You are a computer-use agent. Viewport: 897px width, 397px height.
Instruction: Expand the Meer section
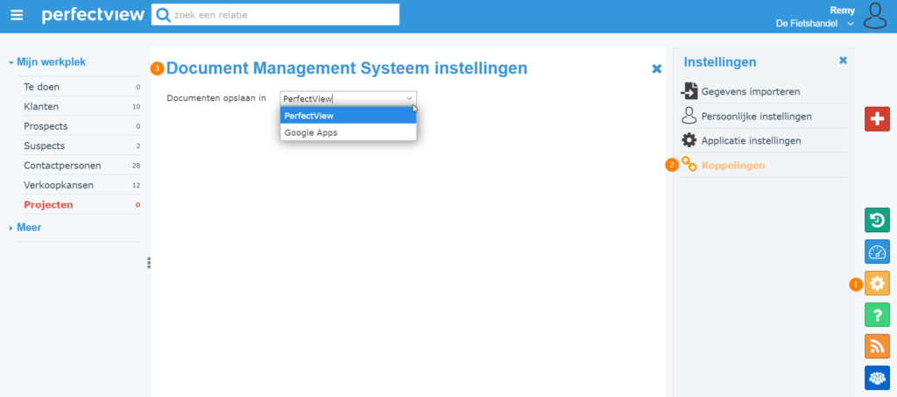pyautogui.click(x=25, y=227)
